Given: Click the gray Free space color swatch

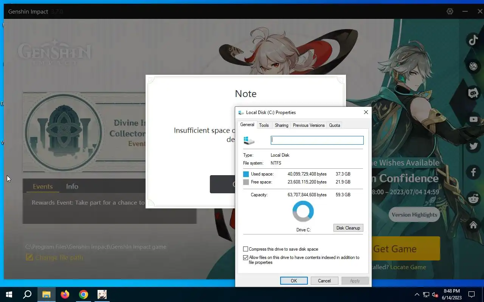Looking at the screenshot, I should (246, 182).
